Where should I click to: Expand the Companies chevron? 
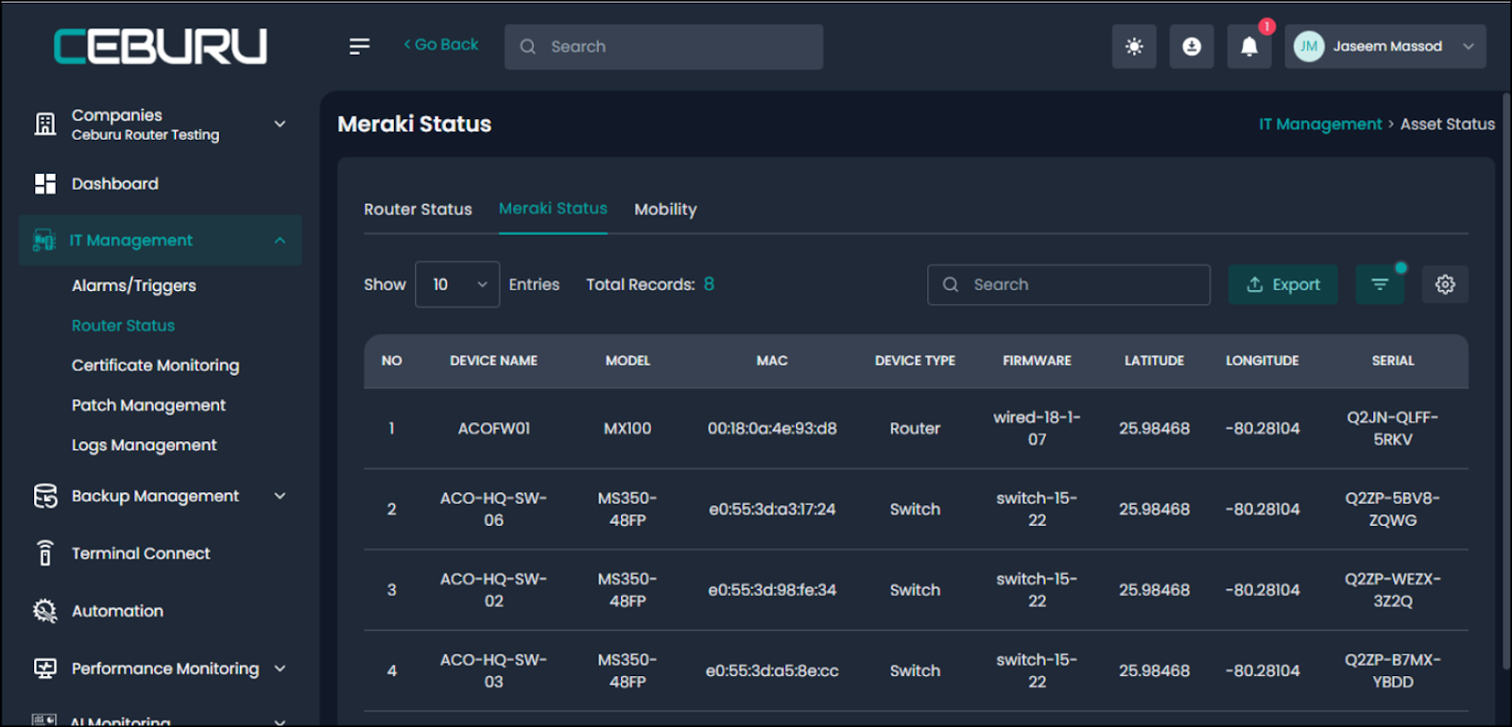[x=280, y=124]
